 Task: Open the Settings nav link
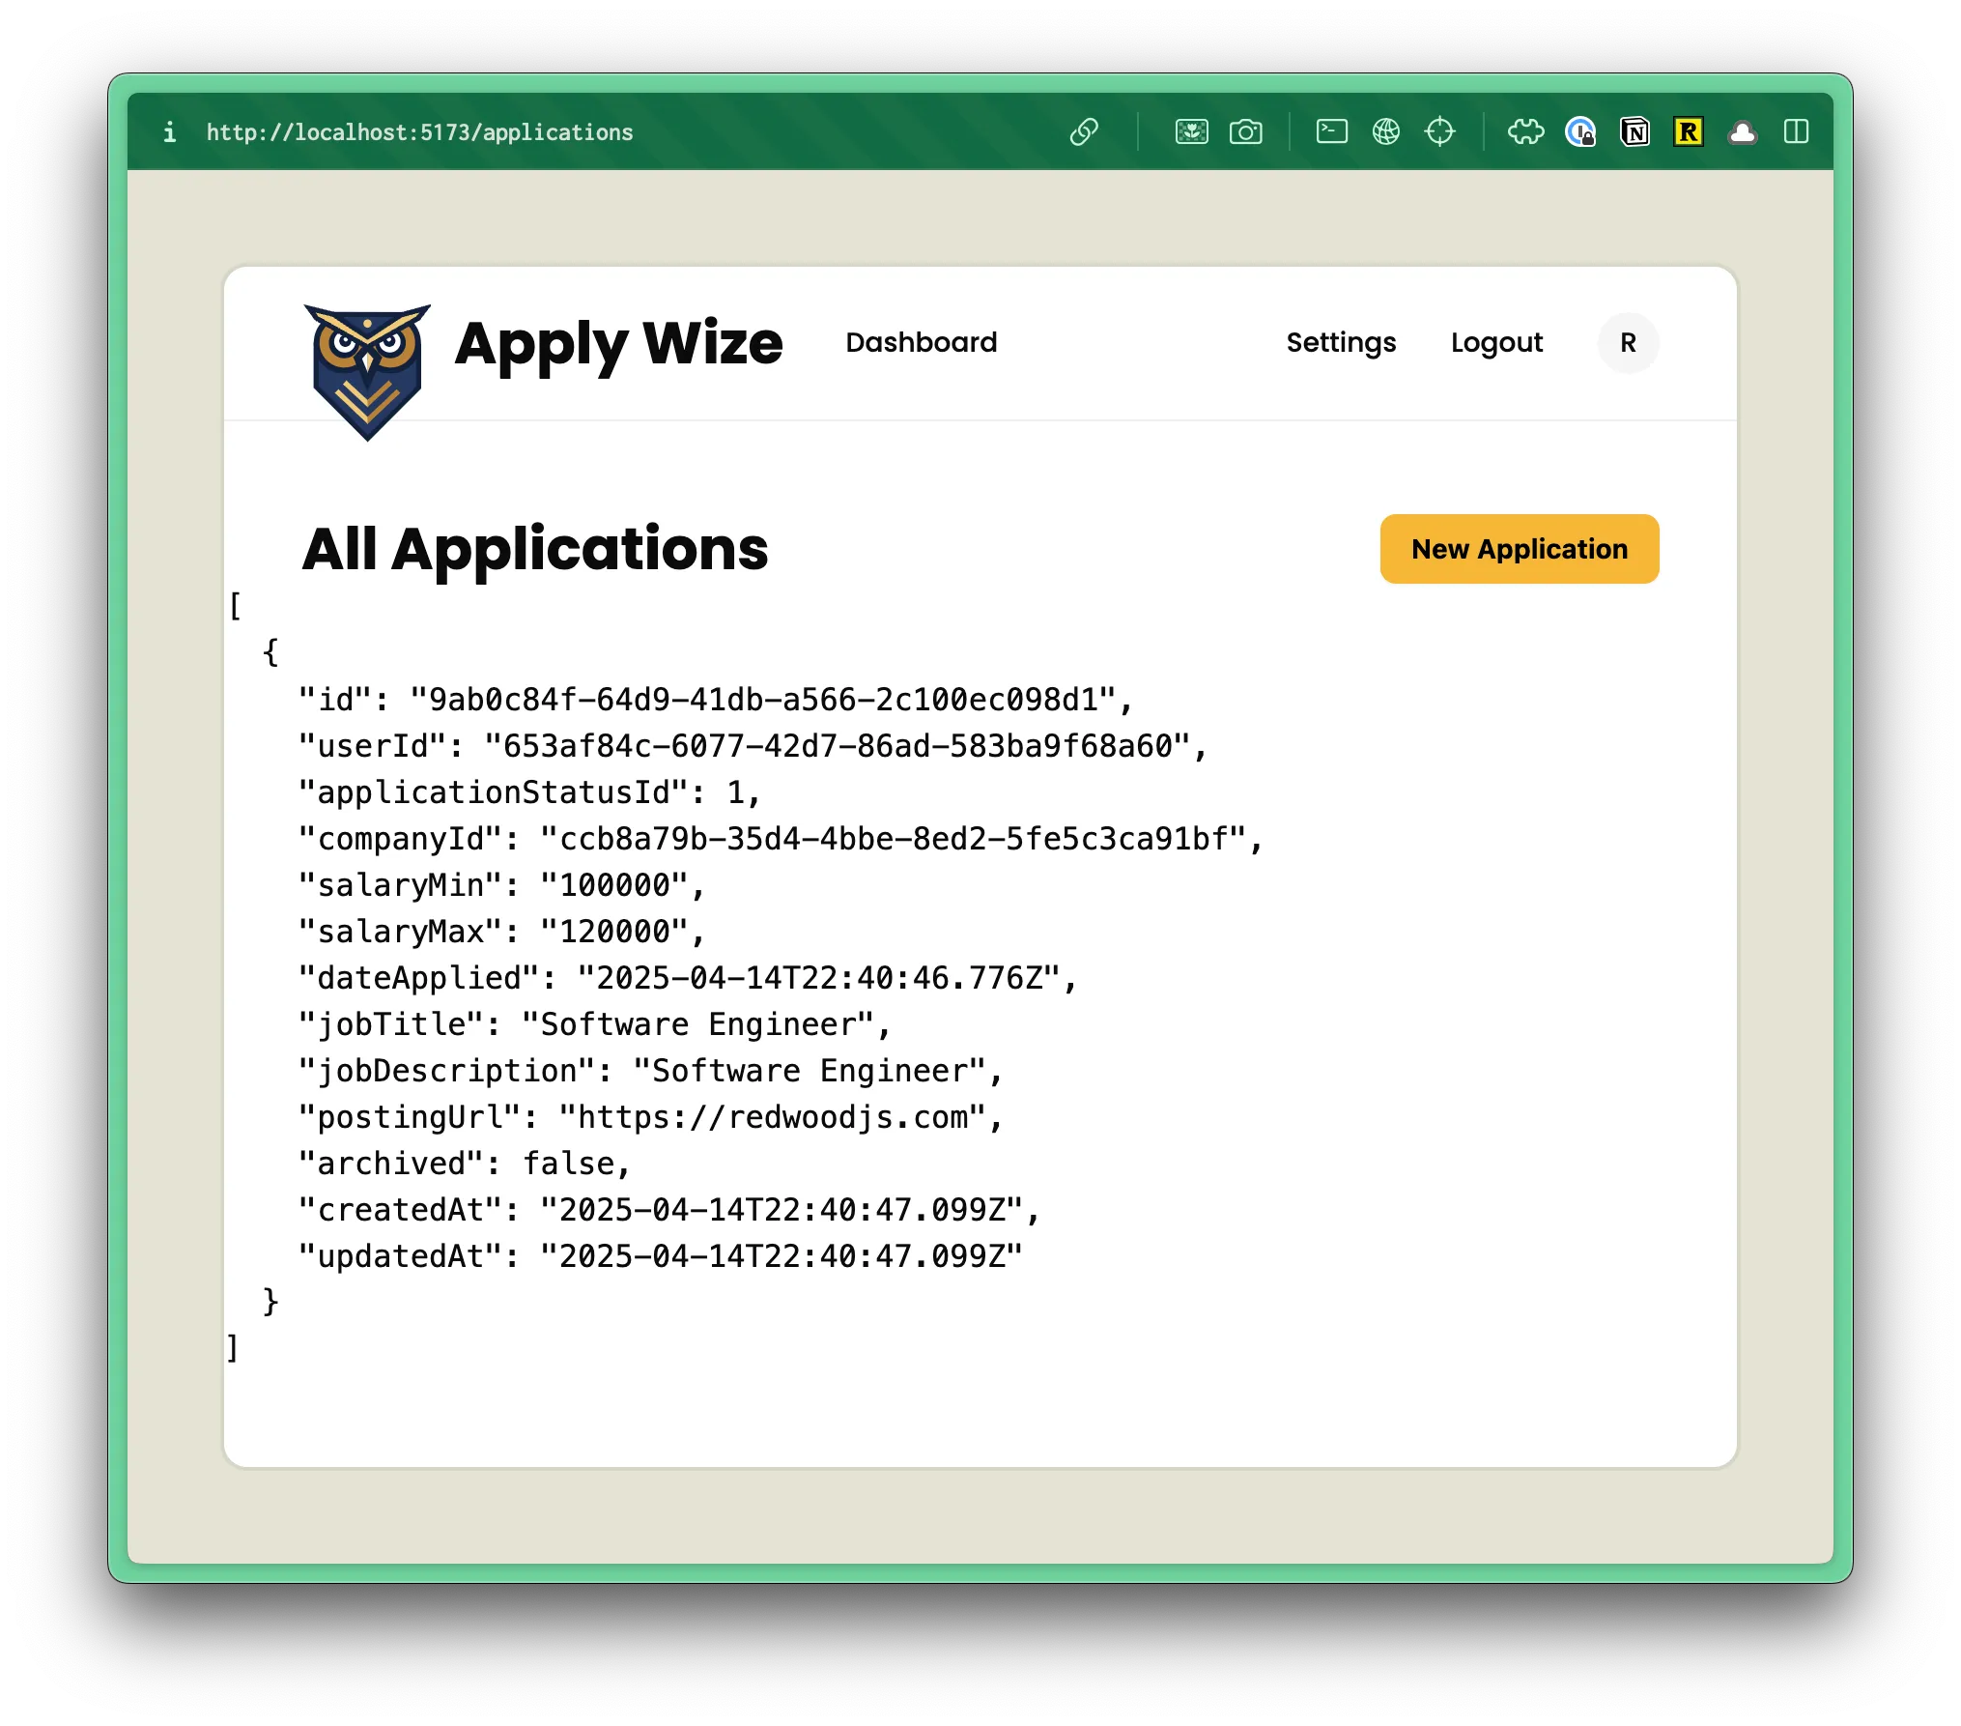click(1341, 342)
